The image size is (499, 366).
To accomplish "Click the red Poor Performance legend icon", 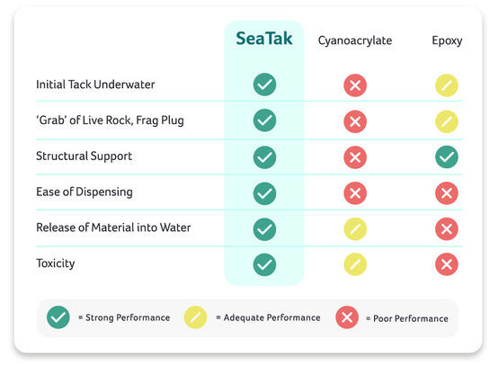I will [347, 317].
